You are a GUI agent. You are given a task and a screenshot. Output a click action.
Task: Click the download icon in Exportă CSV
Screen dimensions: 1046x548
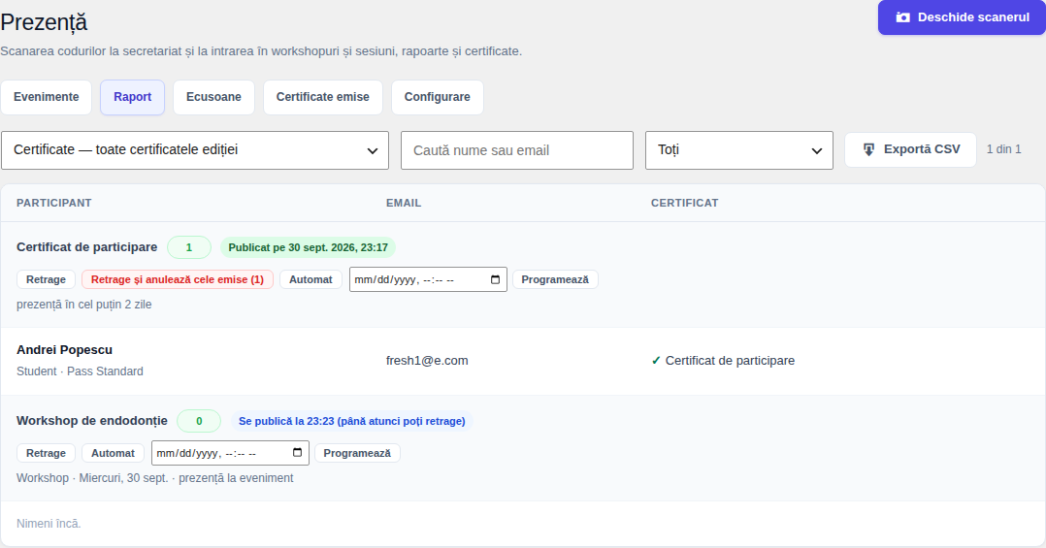coord(868,149)
